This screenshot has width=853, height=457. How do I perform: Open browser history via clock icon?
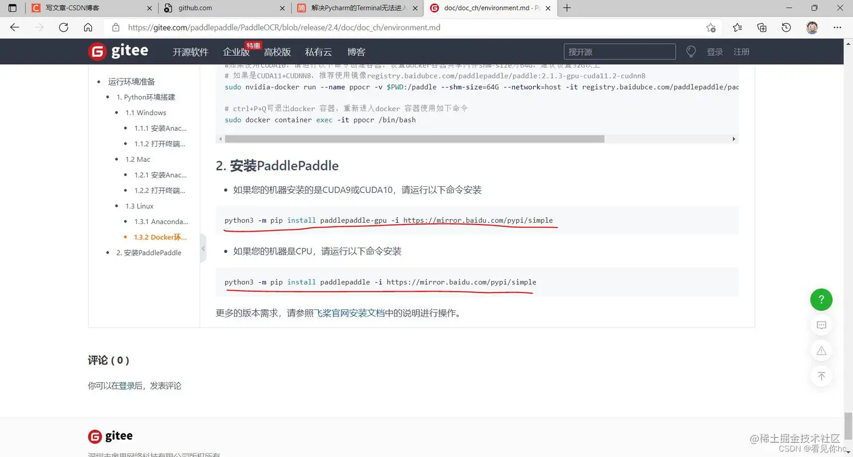786,27
